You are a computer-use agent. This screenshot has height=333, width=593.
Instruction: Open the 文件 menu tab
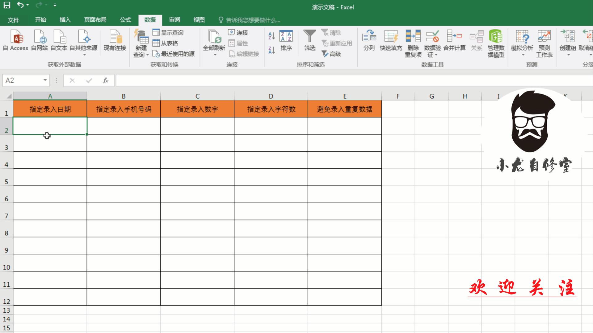13,20
